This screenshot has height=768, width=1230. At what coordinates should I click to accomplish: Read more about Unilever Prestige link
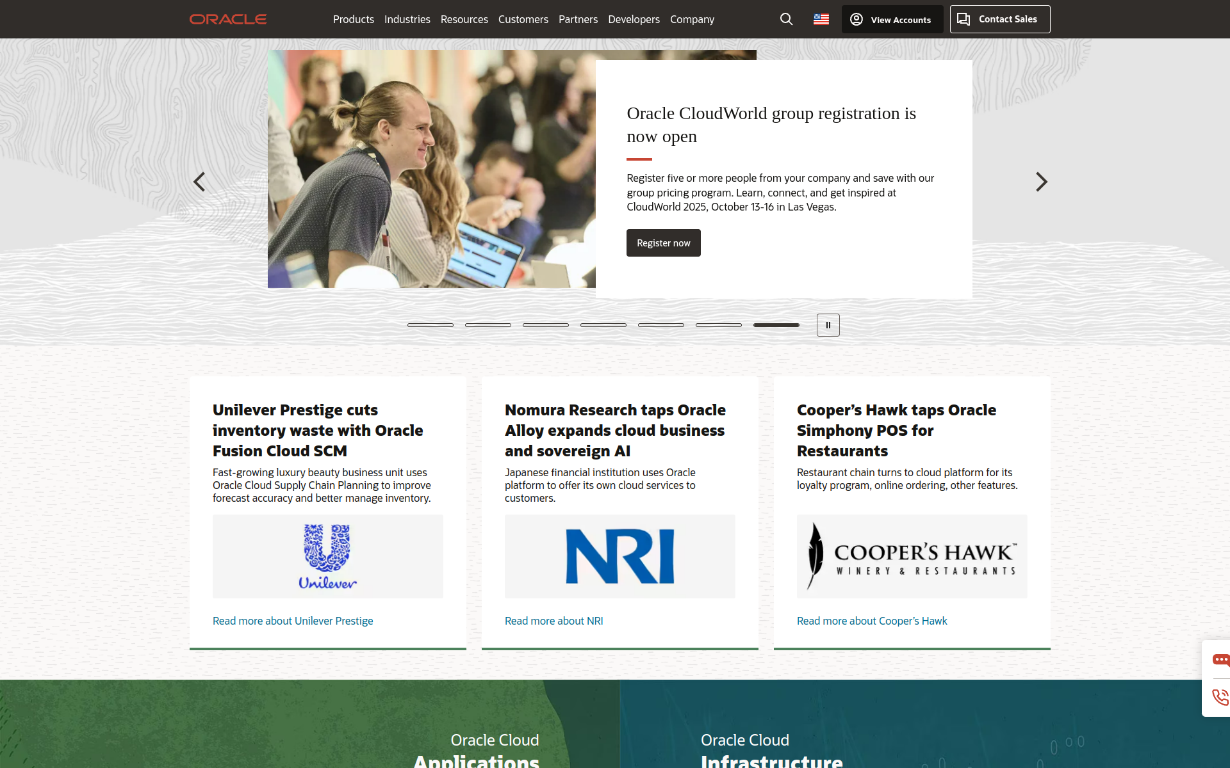(x=293, y=621)
